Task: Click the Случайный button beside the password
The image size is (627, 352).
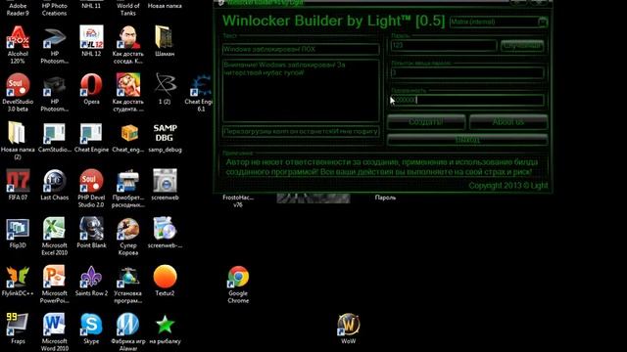Action: [522, 46]
